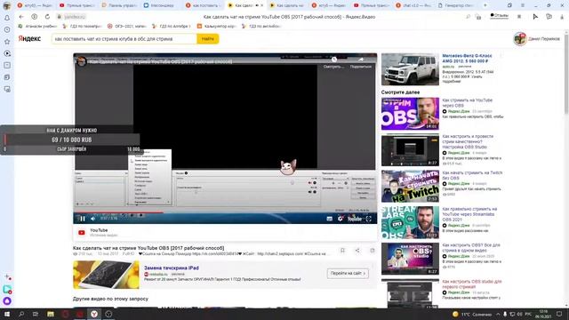Enter fullscreen mode in the video player
Screen dimensions: 569x320
tap(369, 219)
